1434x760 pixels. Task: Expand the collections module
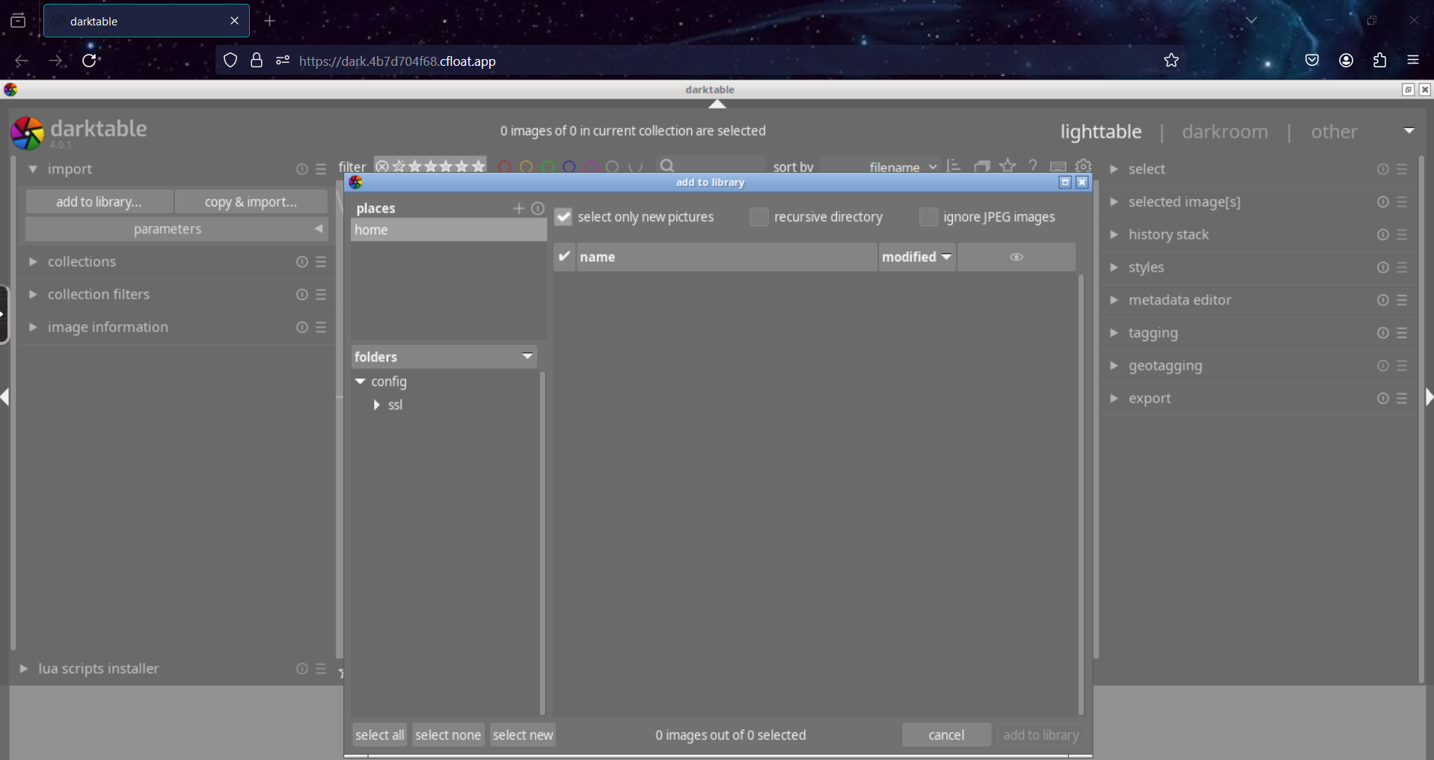click(x=33, y=262)
